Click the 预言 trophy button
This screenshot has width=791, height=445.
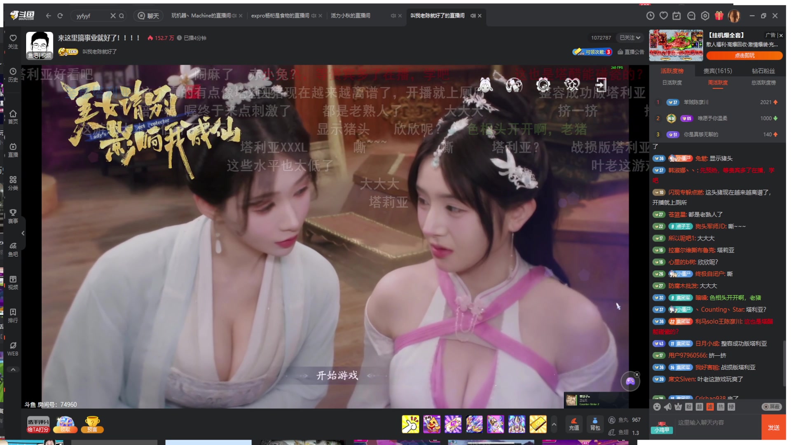pos(92,424)
